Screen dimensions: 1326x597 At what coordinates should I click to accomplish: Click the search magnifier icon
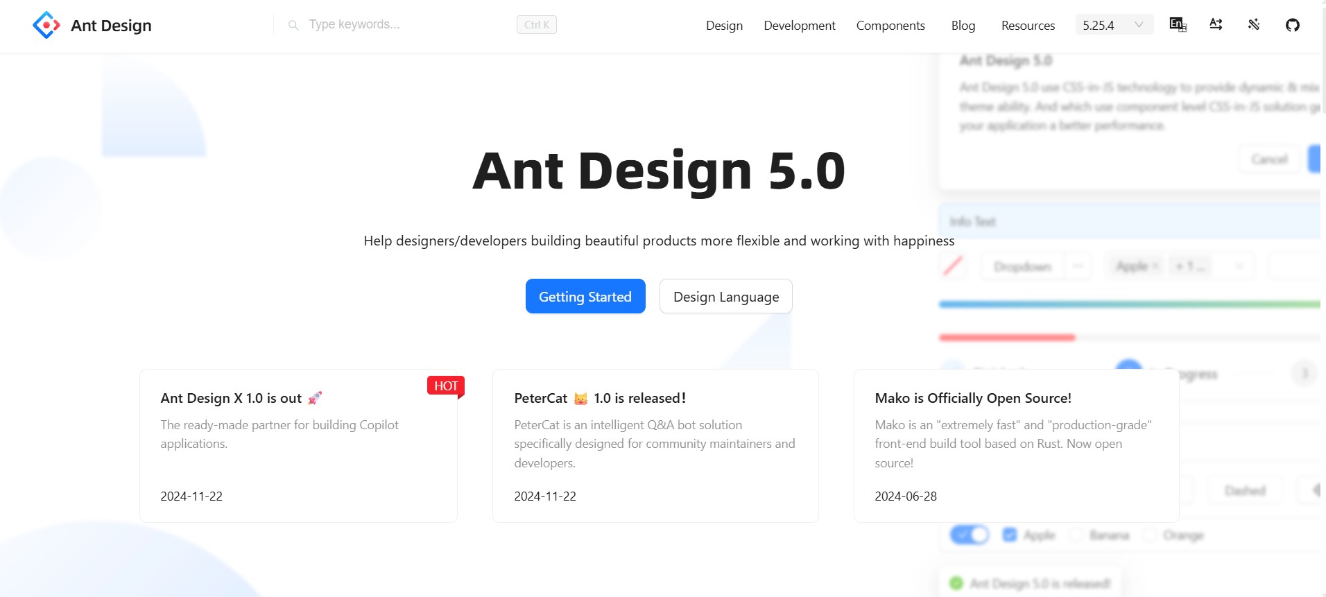[293, 25]
